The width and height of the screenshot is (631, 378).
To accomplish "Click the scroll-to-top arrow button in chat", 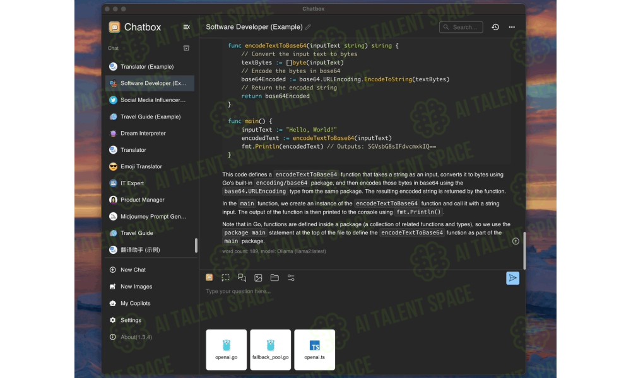I will point(516,241).
